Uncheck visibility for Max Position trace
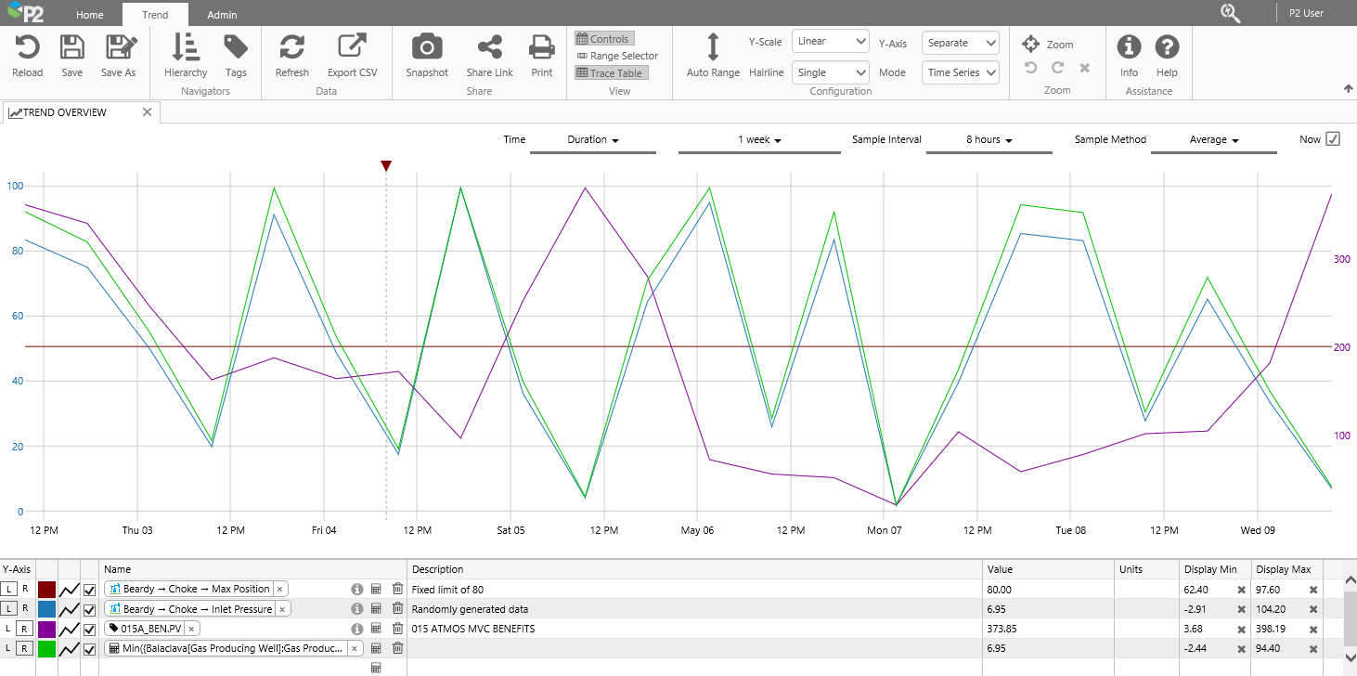1357x676 pixels. pyautogui.click(x=90, y=590)
